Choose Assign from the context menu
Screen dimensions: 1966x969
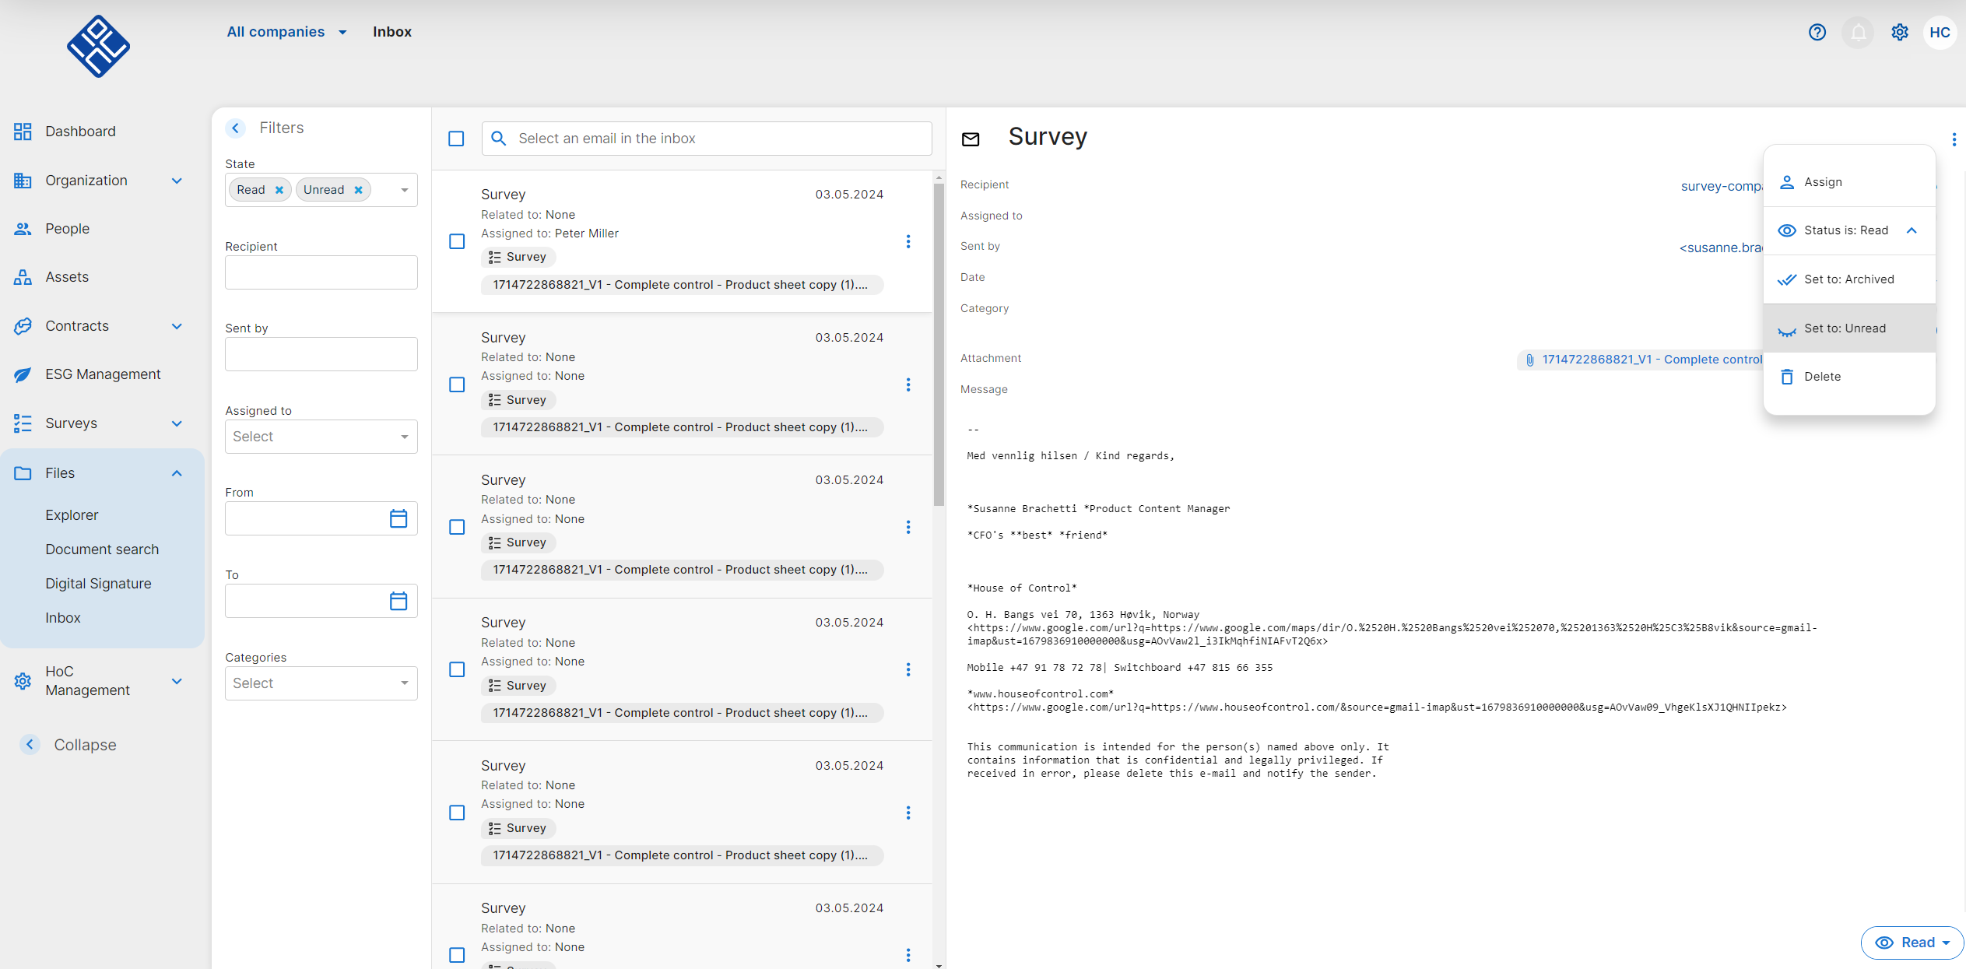coord(1849,182)
